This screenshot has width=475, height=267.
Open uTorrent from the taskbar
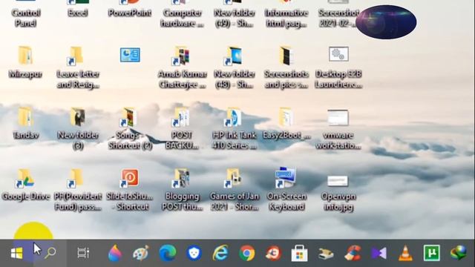click(x=432, y=253)
